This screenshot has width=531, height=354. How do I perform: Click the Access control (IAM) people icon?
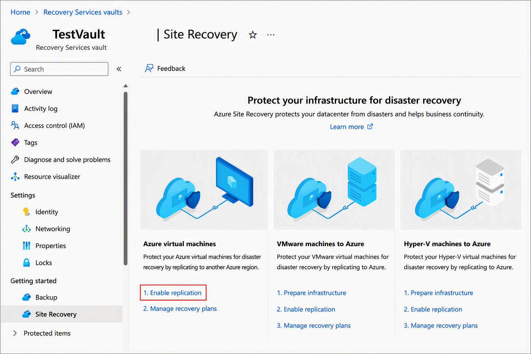[x=15, y=125]
